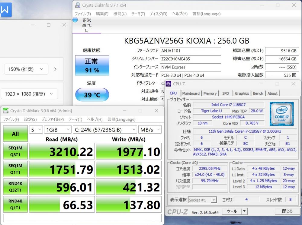Open ファイル(F) menu in CrystalDiskMark
The height and width of the screenshot is (225, 302).
pos(11,119)
